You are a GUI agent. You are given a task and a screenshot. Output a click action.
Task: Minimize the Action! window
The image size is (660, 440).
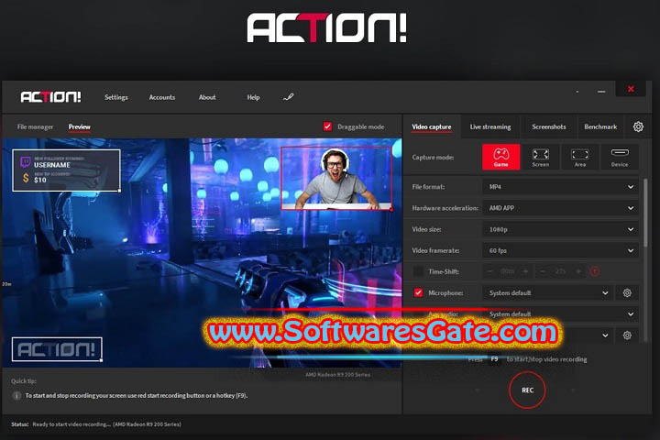[x=601, y=92]
